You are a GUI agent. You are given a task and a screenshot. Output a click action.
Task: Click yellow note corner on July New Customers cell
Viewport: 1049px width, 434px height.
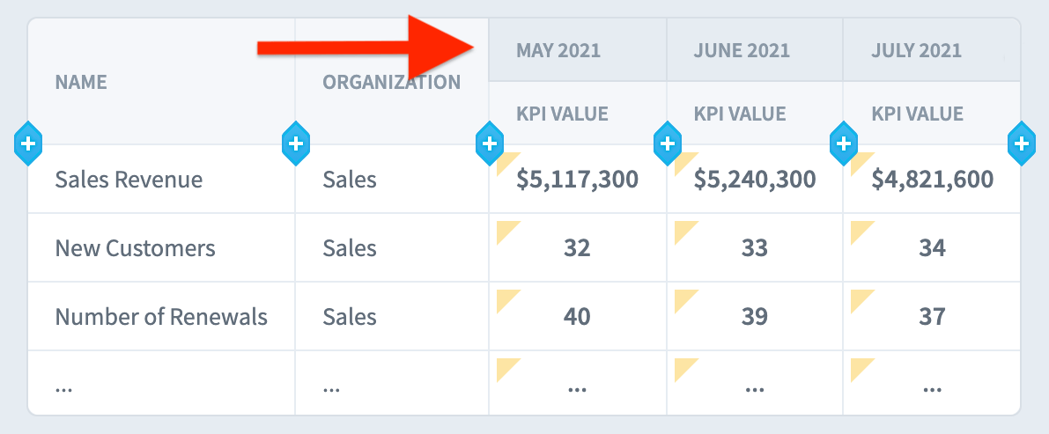point(860,231)
